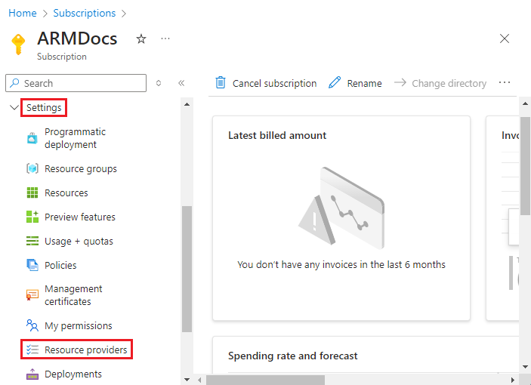Click the ARMDocs page title
531x385 pixels.
point(77,38)
